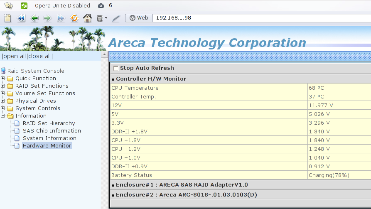Collapse the Information tree node

pyautogui.click(x=2, y=116)
